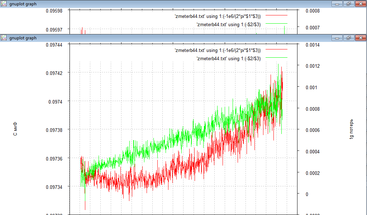Toggle the front window legend entry '(-1e6/(2*pi*$1*$3))'
367x215 pixels.
218,50
